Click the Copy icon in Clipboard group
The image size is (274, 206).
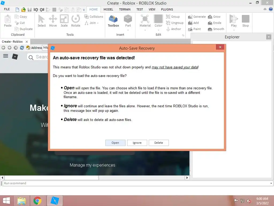pos(17,17)
